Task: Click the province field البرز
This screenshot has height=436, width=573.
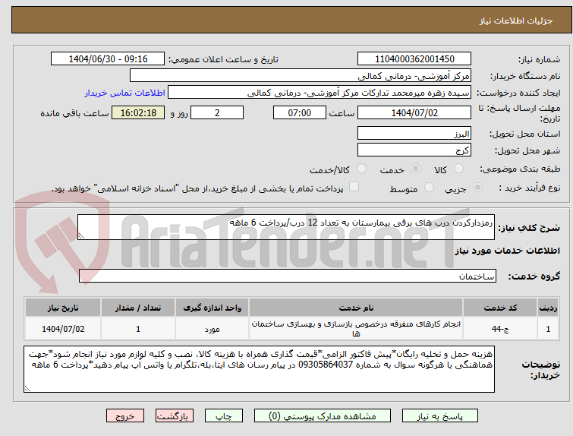Action: click(x=414, y=133)
